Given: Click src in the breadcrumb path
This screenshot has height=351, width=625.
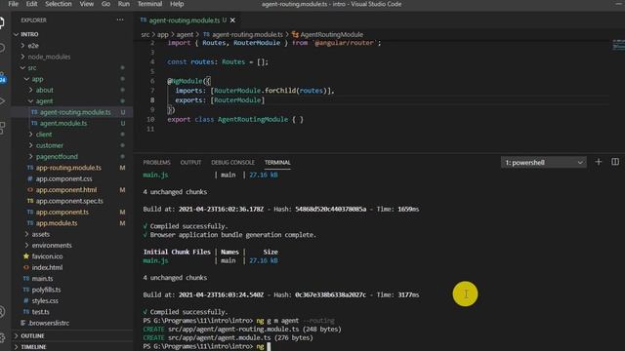Looking at the screenshot, I should tap(146, 35).
